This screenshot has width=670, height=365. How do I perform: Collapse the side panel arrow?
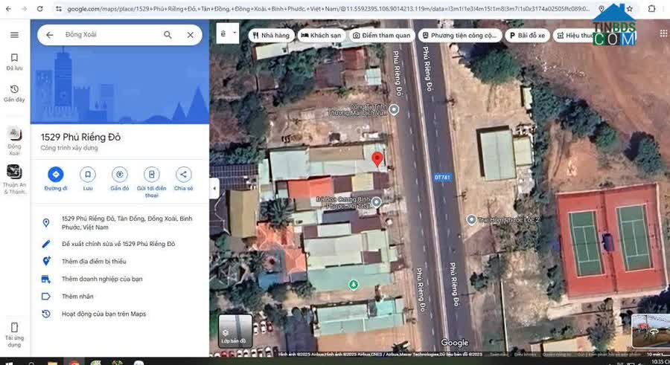(x=214, y=188)
